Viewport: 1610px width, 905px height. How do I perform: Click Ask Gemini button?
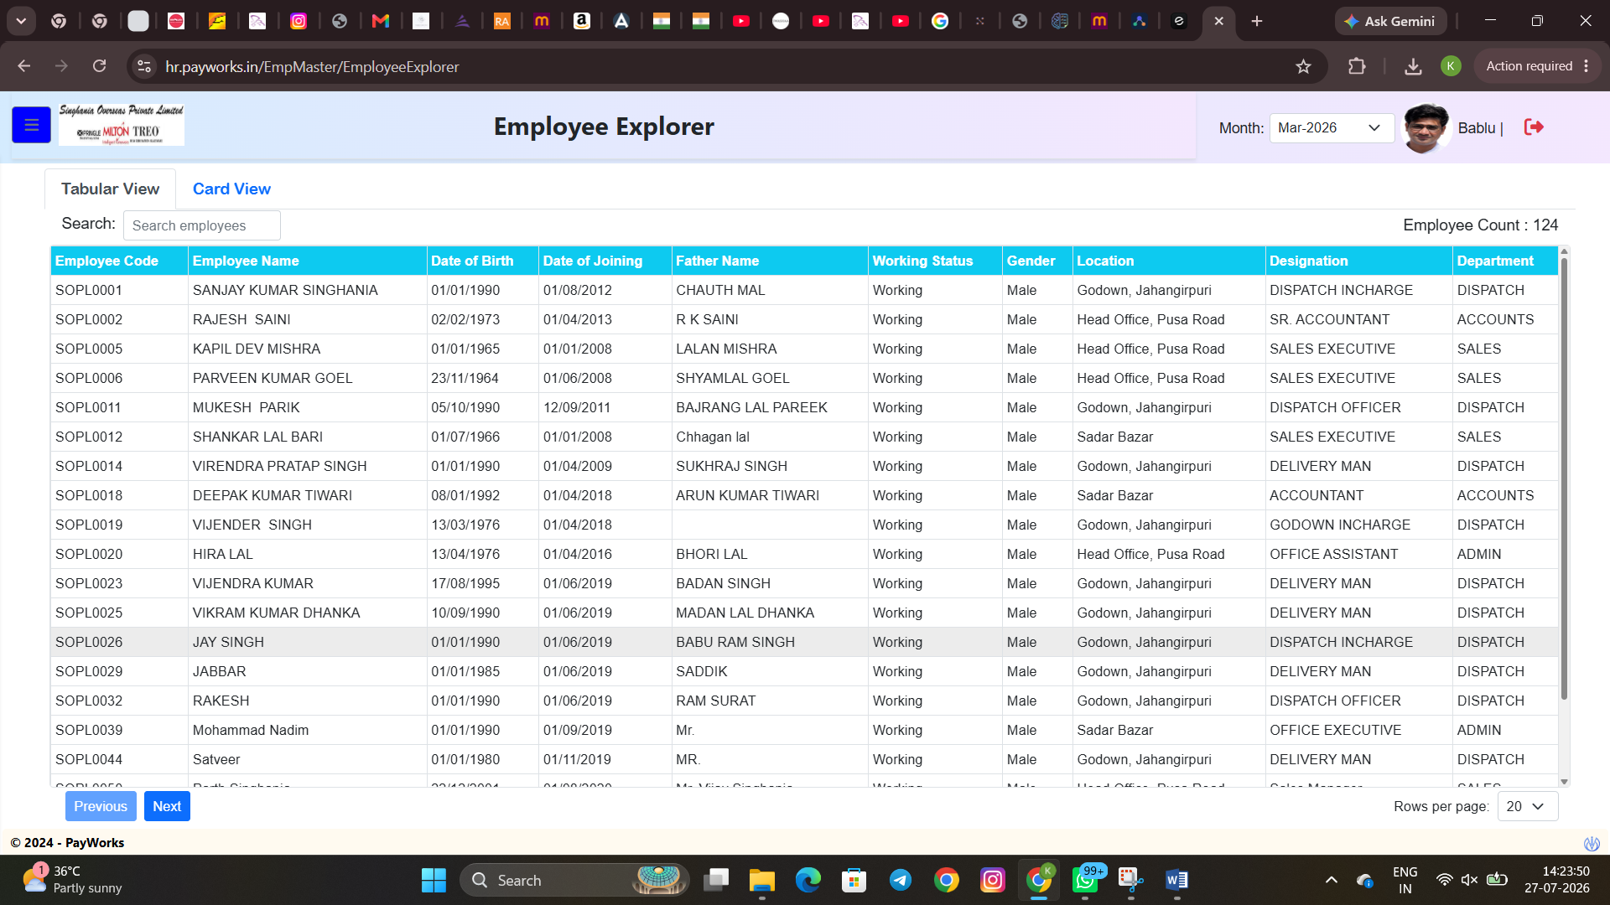click(1390, 21)
